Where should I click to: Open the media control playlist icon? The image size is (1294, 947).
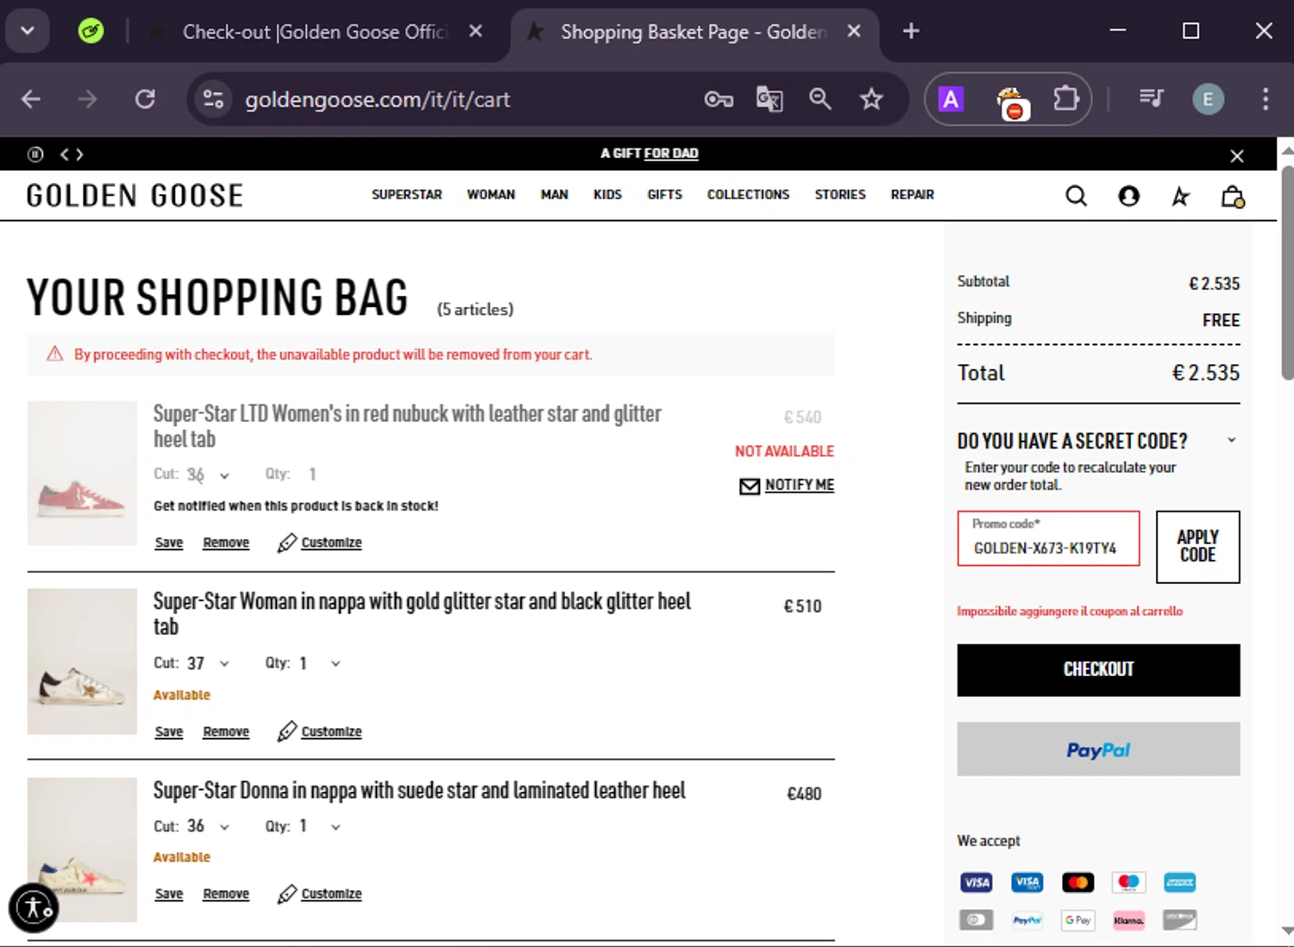[1151, 99]
